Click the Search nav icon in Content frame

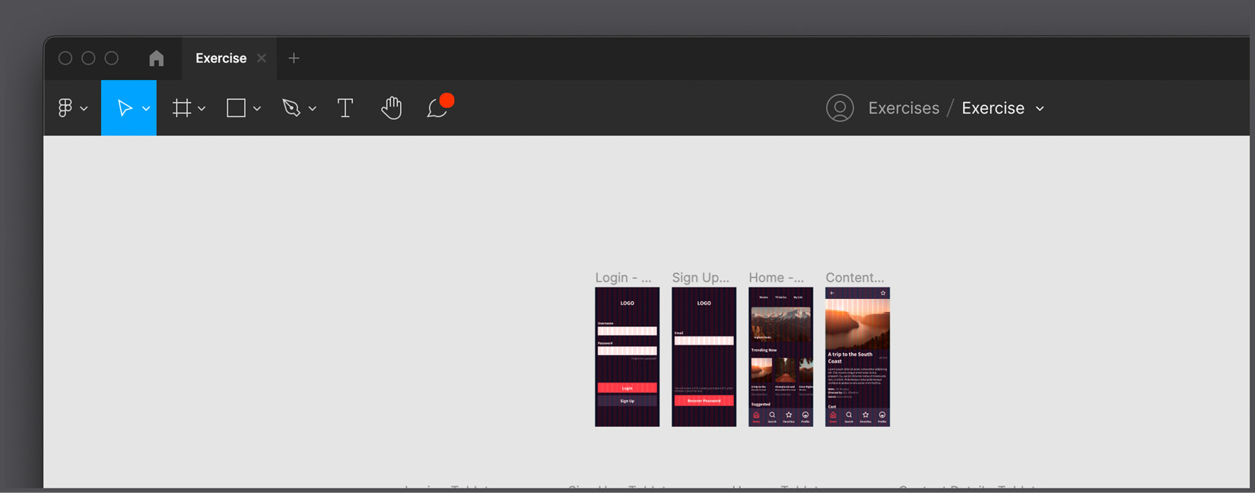click(x=849, y=417)
